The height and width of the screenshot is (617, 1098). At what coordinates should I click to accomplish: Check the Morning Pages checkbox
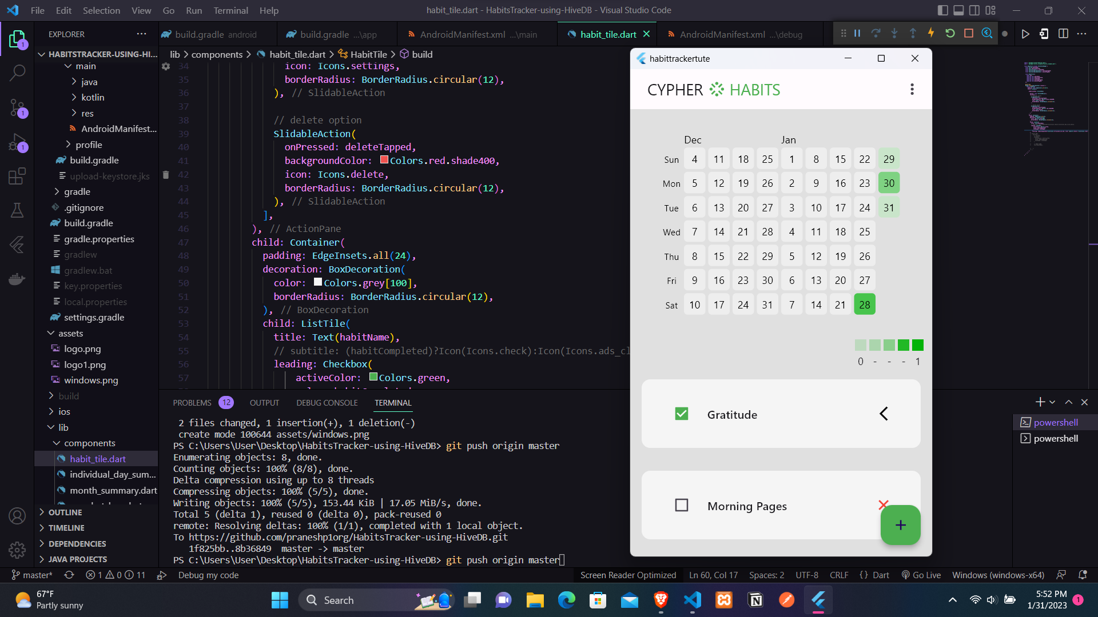(681, 506)
